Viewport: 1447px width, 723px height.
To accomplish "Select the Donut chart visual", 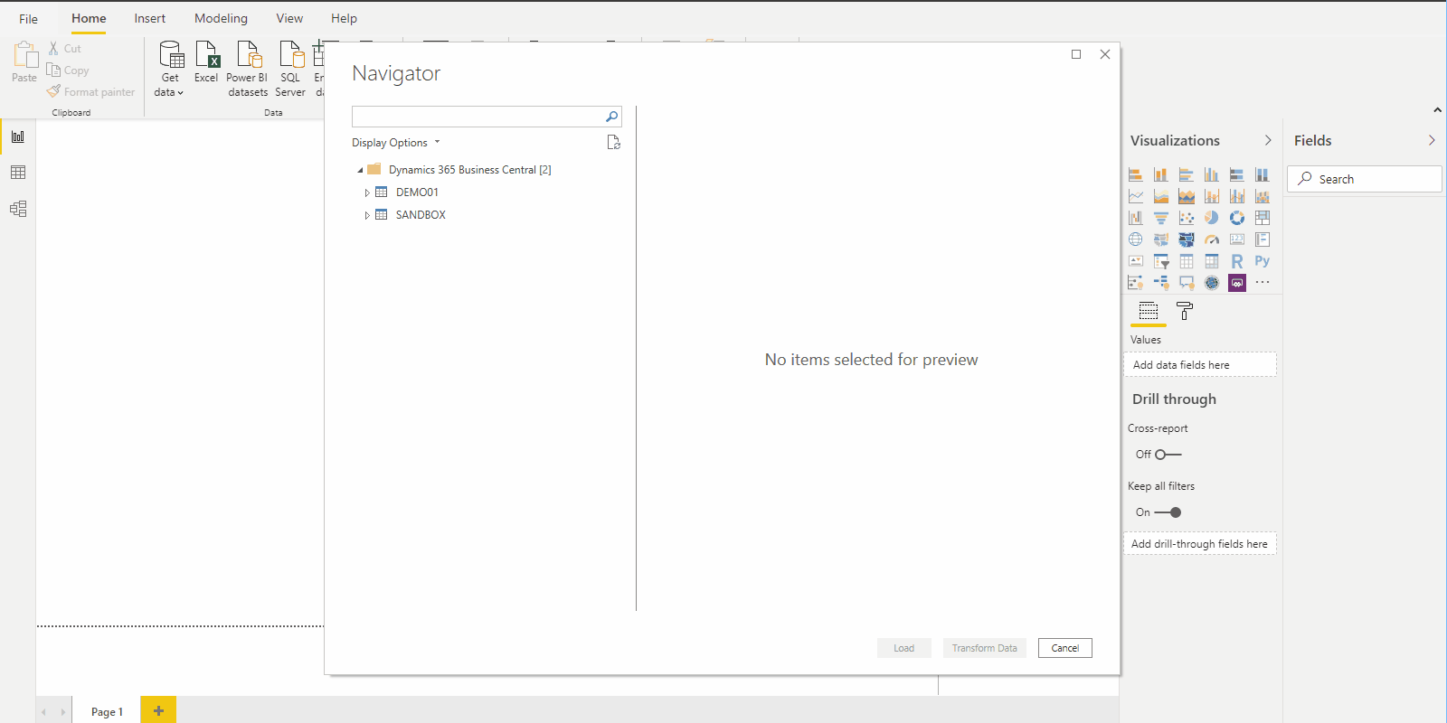I will (x=1237, y=218).
